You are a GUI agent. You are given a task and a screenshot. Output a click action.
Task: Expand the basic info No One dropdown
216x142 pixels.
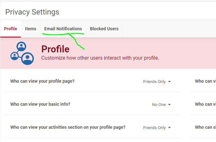(162, 105)
